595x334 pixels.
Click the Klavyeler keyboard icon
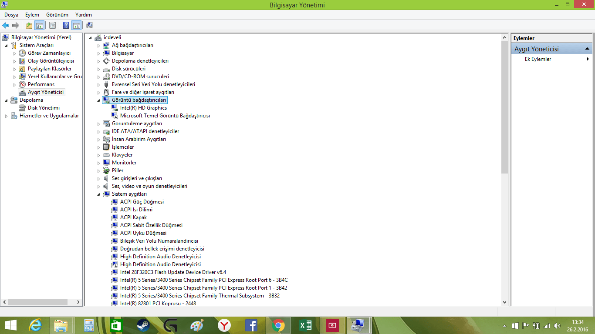click(x=106, y=155)
